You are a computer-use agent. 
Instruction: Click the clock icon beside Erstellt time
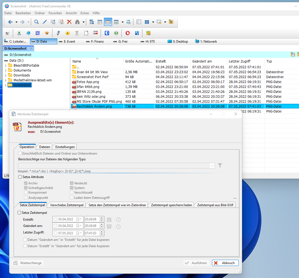(x=118, y=220)
